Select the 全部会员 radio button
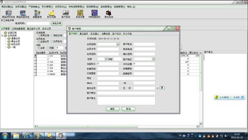 (39, 41)
